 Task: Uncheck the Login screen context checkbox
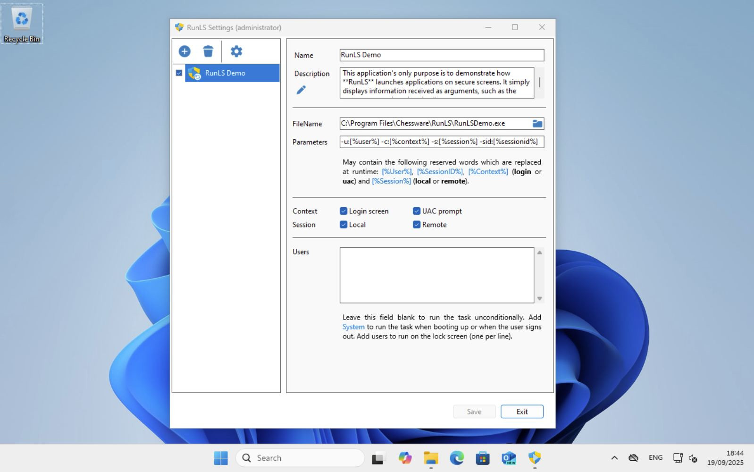[343, 211]
